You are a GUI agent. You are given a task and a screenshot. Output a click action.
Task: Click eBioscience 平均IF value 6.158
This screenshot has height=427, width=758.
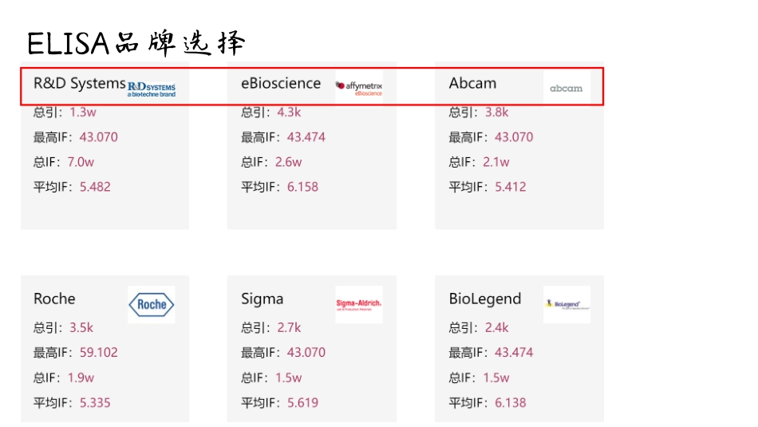(x=302, y=188)
